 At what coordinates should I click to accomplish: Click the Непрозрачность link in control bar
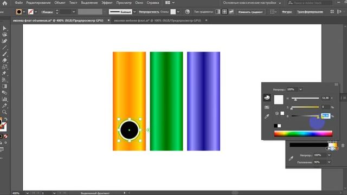(149, 12)
